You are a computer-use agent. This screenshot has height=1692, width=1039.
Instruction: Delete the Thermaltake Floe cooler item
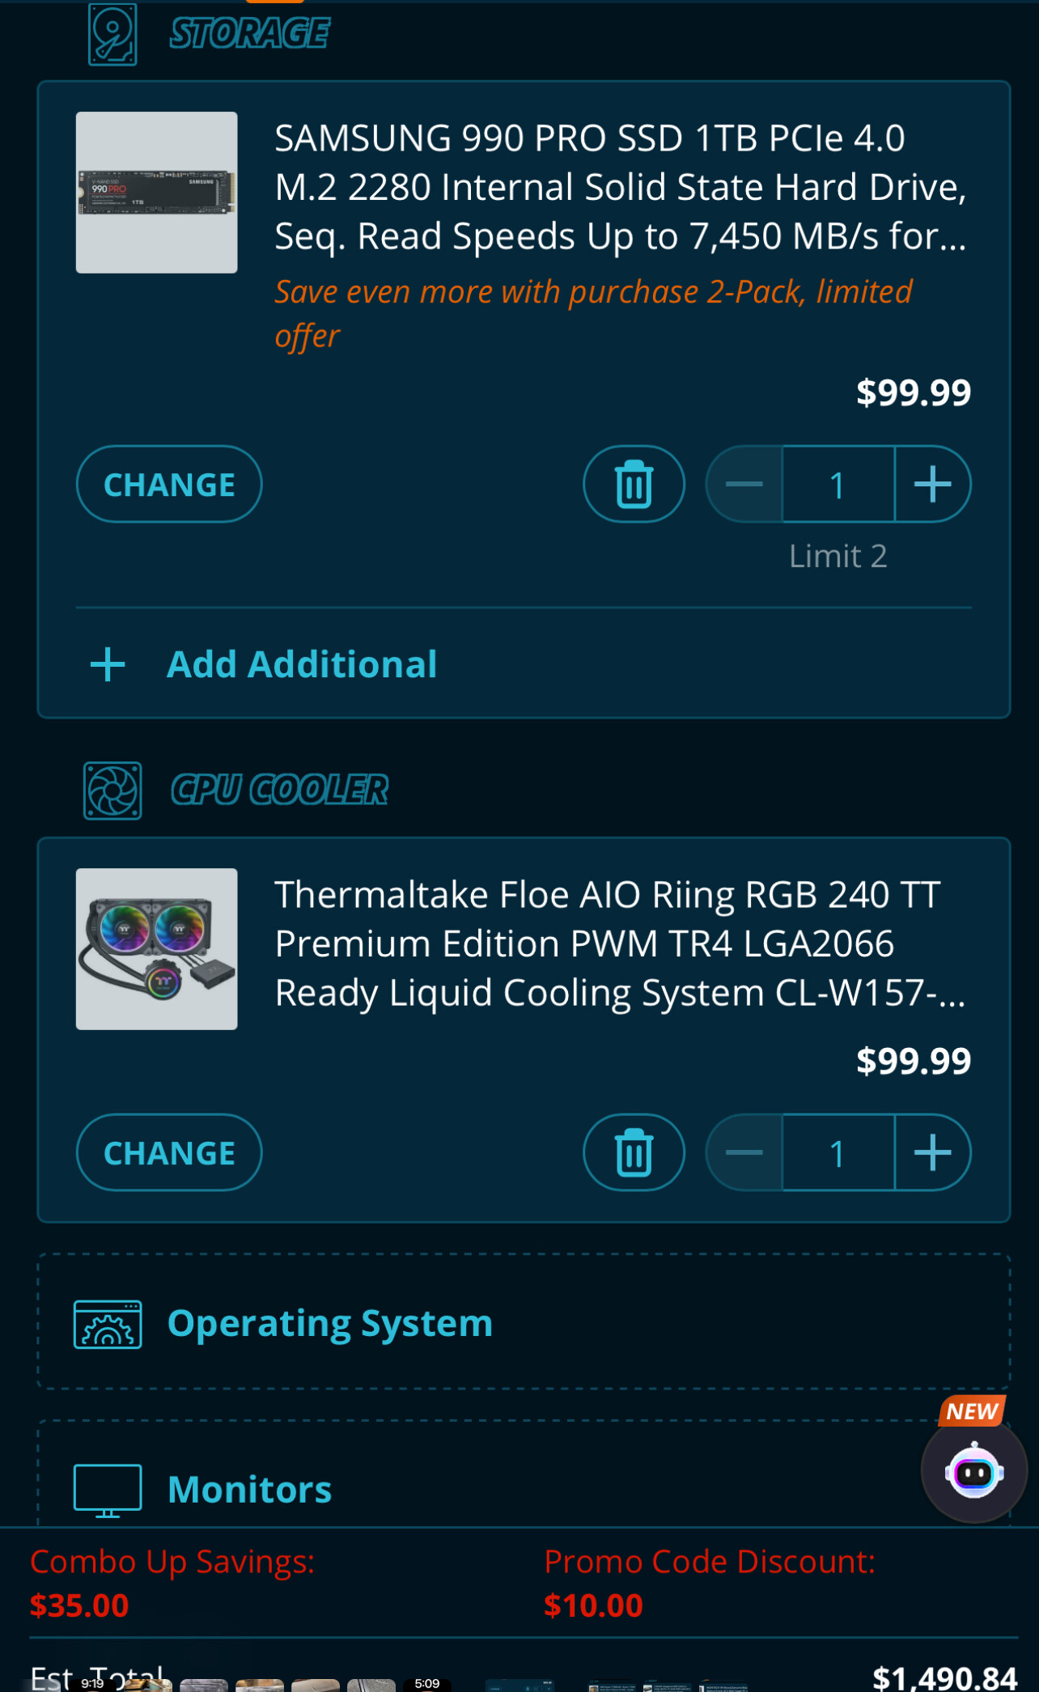coord(634,1152)
